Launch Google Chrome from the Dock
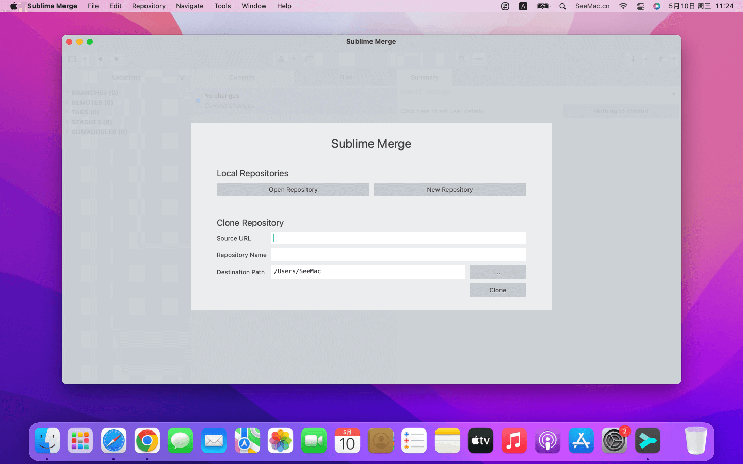 [x=147, y=441]
